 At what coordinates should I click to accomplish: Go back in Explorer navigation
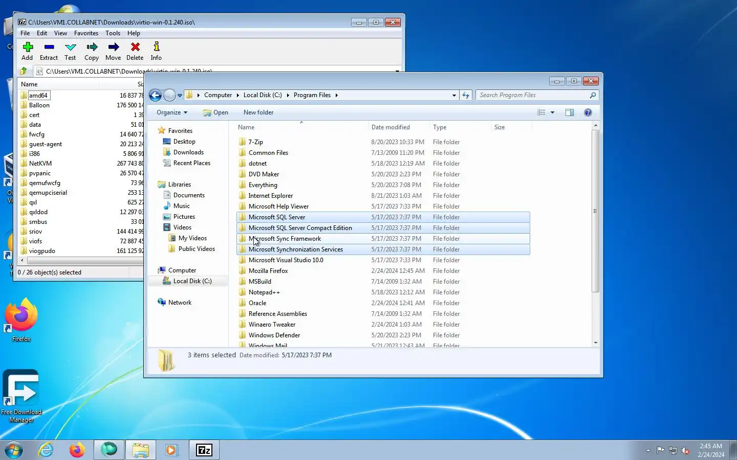point(155,95)
